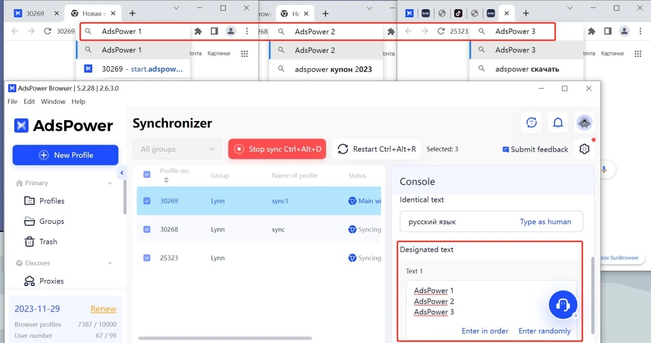The width and height of the screenshot is (651, 343).
Task: Uncheck the checkbox for profile 30268
Action: point(147,230)
